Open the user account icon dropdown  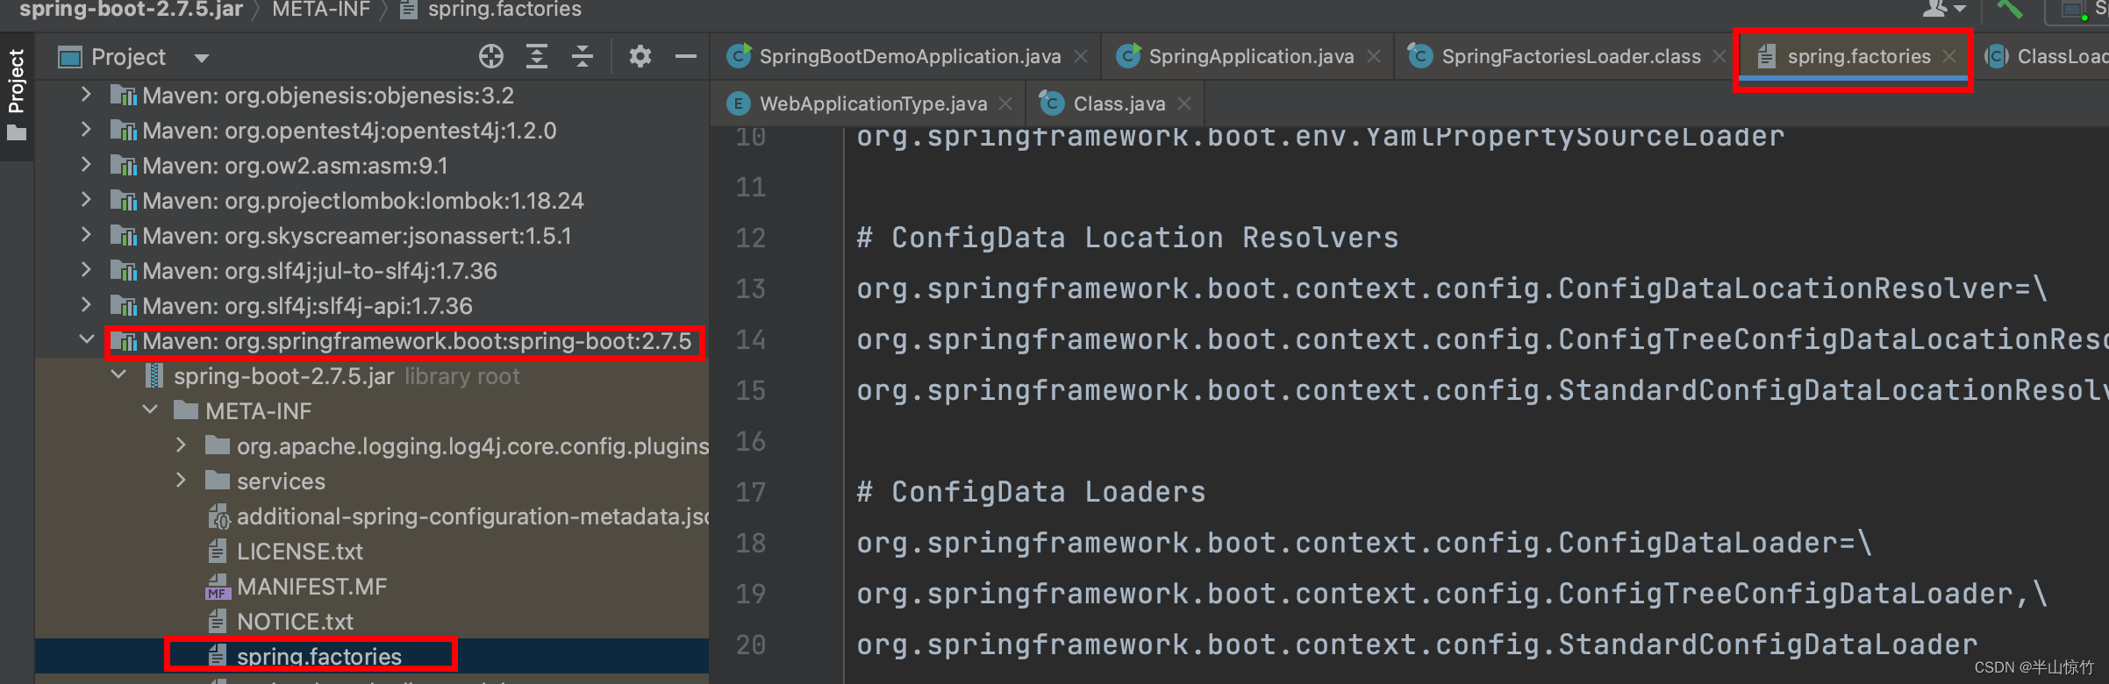click(1944, 9)
